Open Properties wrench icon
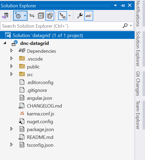The image size is (145, 160). tap(80, 16)
